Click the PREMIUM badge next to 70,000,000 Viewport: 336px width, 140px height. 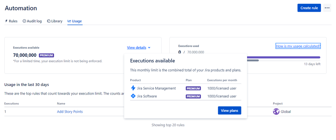pos(46,55)
